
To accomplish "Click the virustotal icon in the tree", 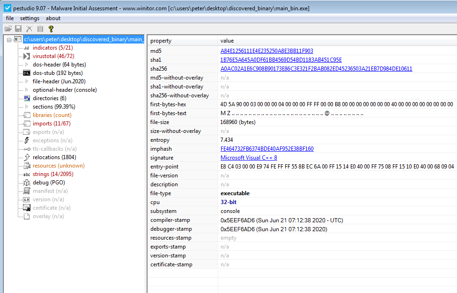I will 27,56.
